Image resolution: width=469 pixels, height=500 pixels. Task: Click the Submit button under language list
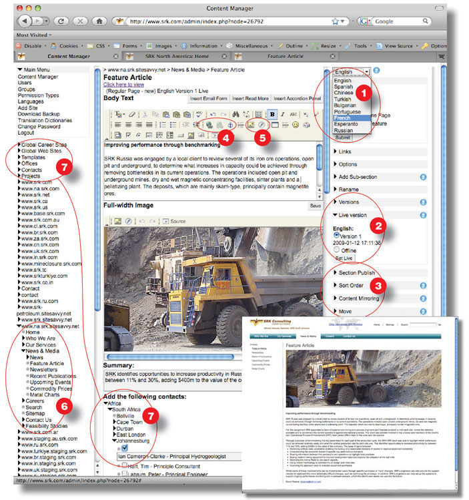click(x=342, y=138)
